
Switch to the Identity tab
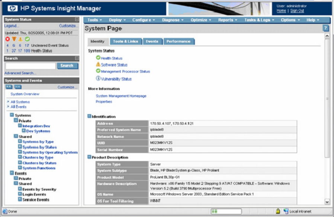[x=97, y=42]
